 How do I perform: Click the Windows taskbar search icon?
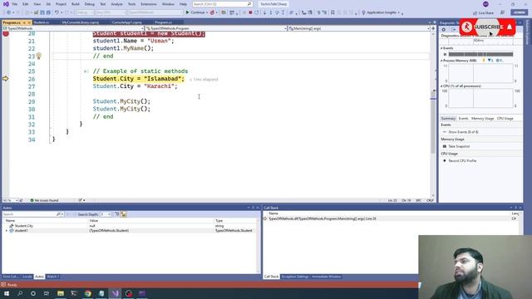(x=20, y=293)
